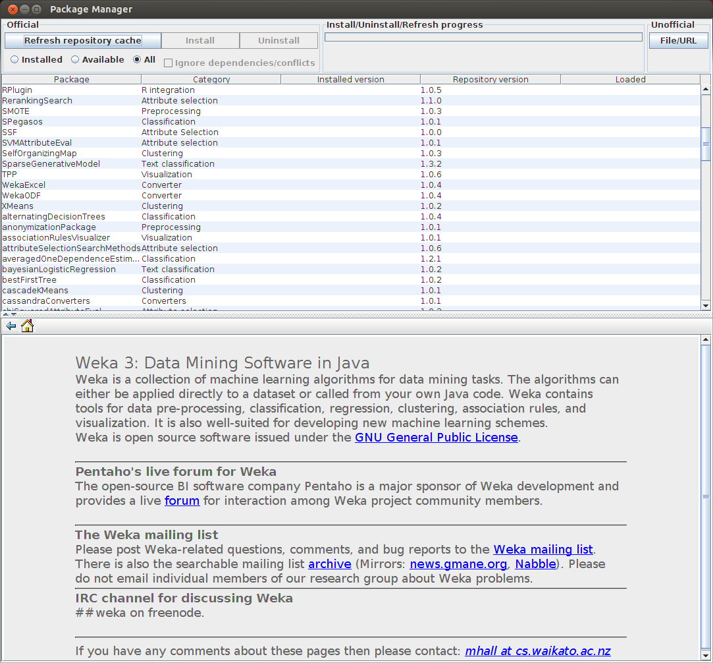Click the File/URL button

point(678,40)
